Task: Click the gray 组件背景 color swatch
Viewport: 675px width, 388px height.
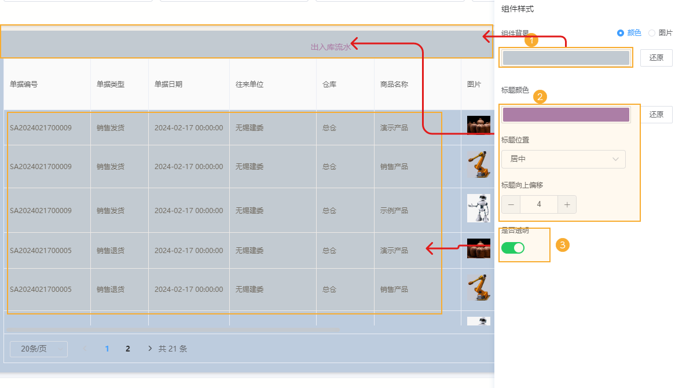Action: [x=566, y=57]
